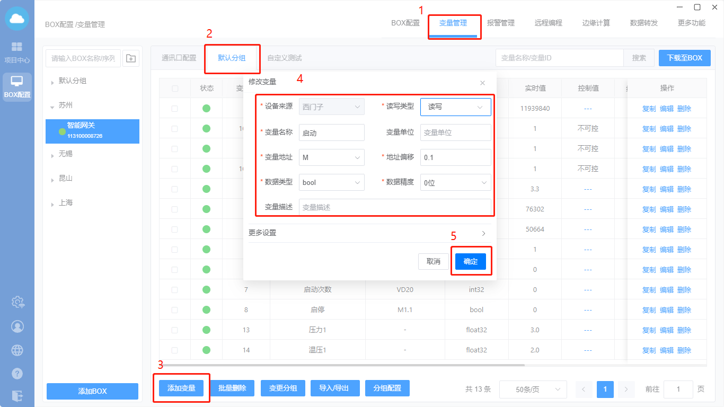Close the 修改变量 dialog
The image size is (724, 407).
point(482,83)
